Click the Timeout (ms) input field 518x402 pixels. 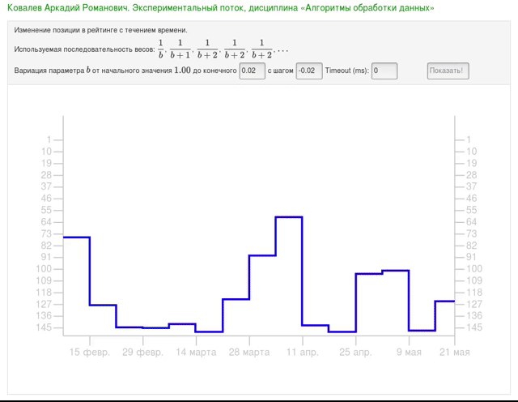coord(384,71)
